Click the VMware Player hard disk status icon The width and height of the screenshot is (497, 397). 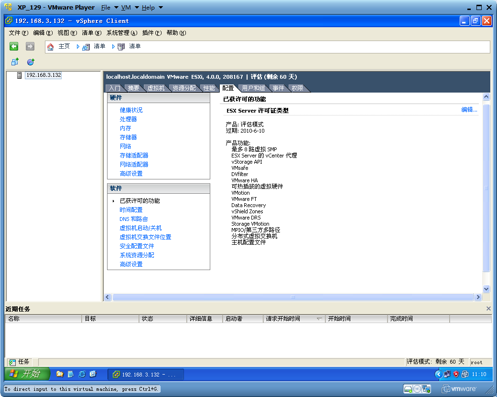pyautogui.click(x=408, y=388)
